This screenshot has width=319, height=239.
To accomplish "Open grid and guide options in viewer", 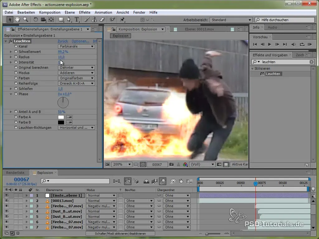I will pyautogui.click(x=136, y=164).
